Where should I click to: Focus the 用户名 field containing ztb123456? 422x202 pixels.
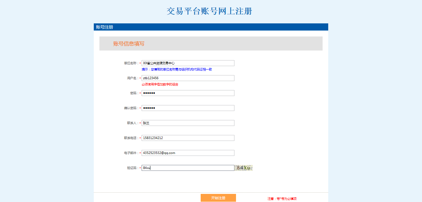tap(188, 78)
